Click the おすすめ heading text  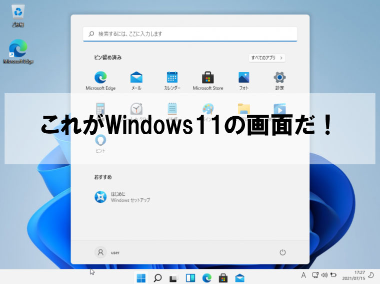click(x=103, y=177)
